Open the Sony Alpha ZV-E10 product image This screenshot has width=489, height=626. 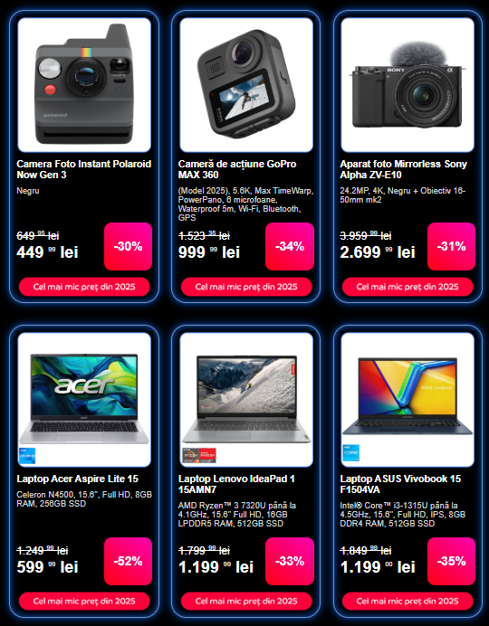(x=407, y=85)
